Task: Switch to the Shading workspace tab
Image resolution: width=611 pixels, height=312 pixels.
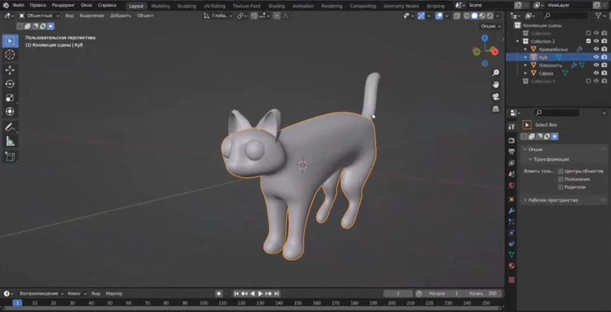Action: 276,6
